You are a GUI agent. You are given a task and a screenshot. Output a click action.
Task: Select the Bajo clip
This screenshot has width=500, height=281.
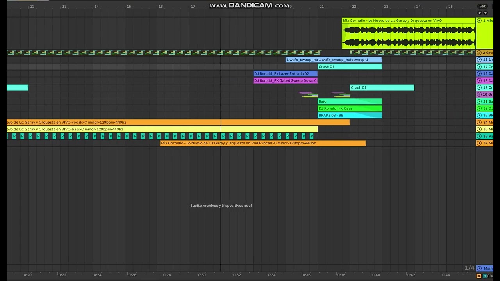pyautogui.click(x=350, y=101)
